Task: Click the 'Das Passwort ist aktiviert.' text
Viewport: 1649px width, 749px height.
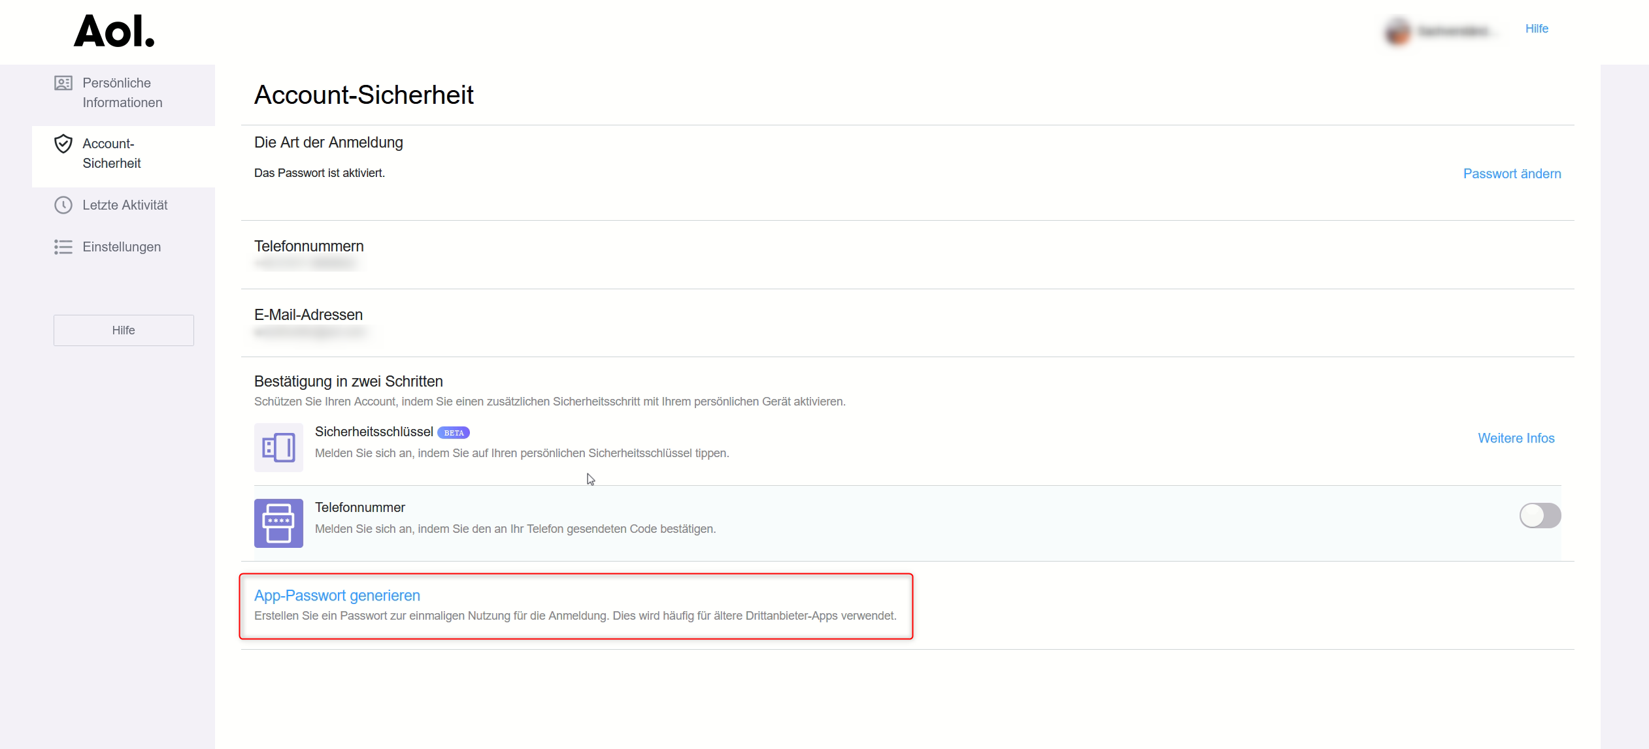Action: point(320,173)
